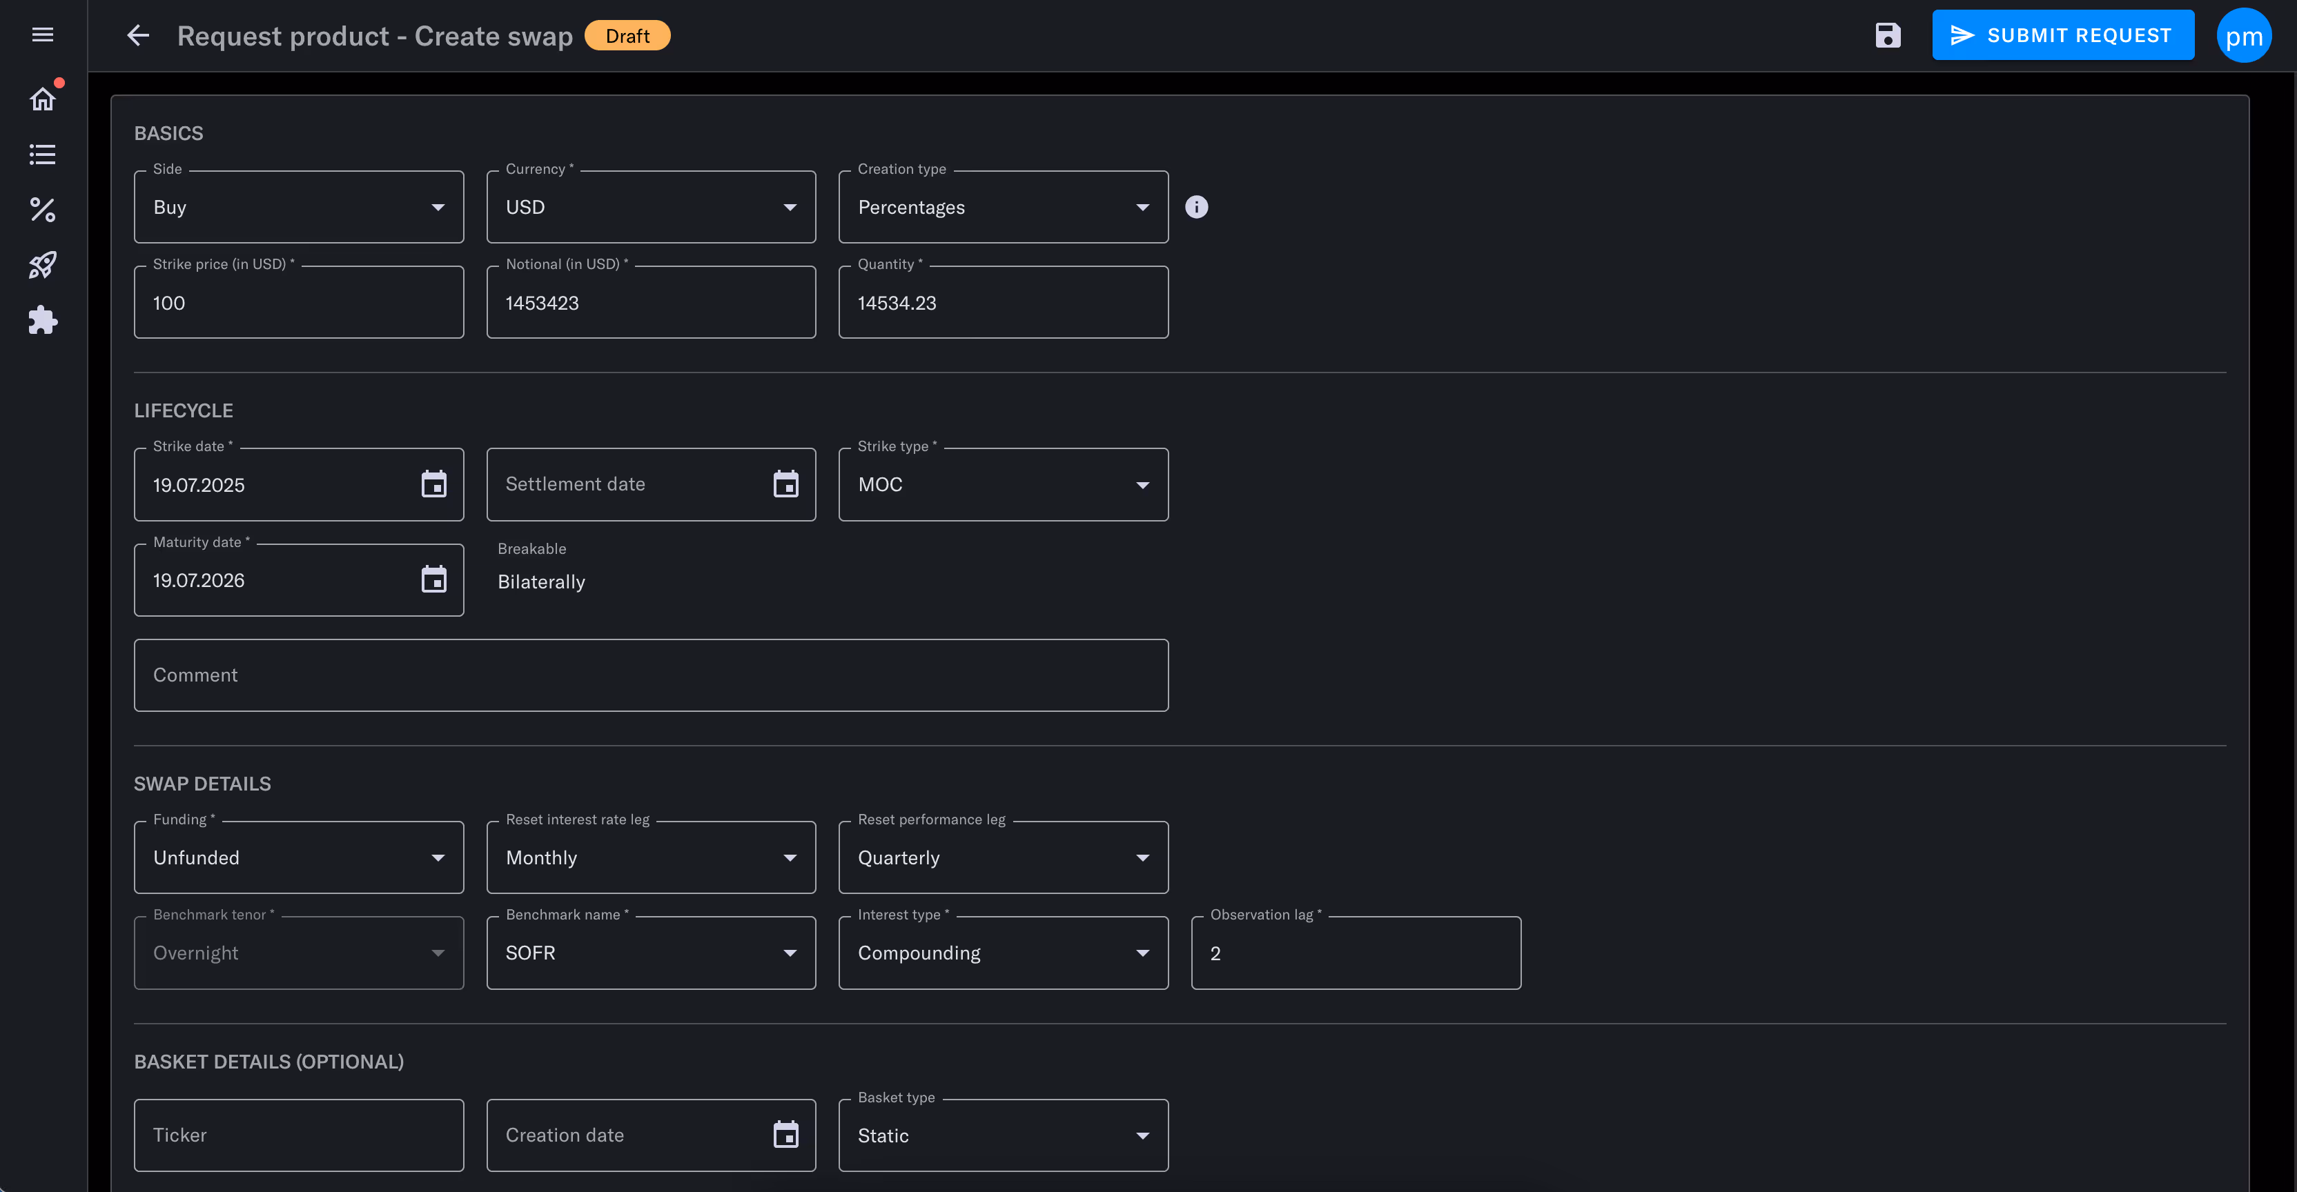Viewport: 2297px width, 1192px height.
Task: Go to the home icon in the sidebar
Action: [43, 99]
